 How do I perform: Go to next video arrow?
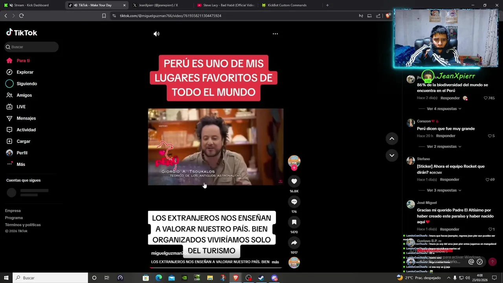pyautogui.click(x=392, y=155)
